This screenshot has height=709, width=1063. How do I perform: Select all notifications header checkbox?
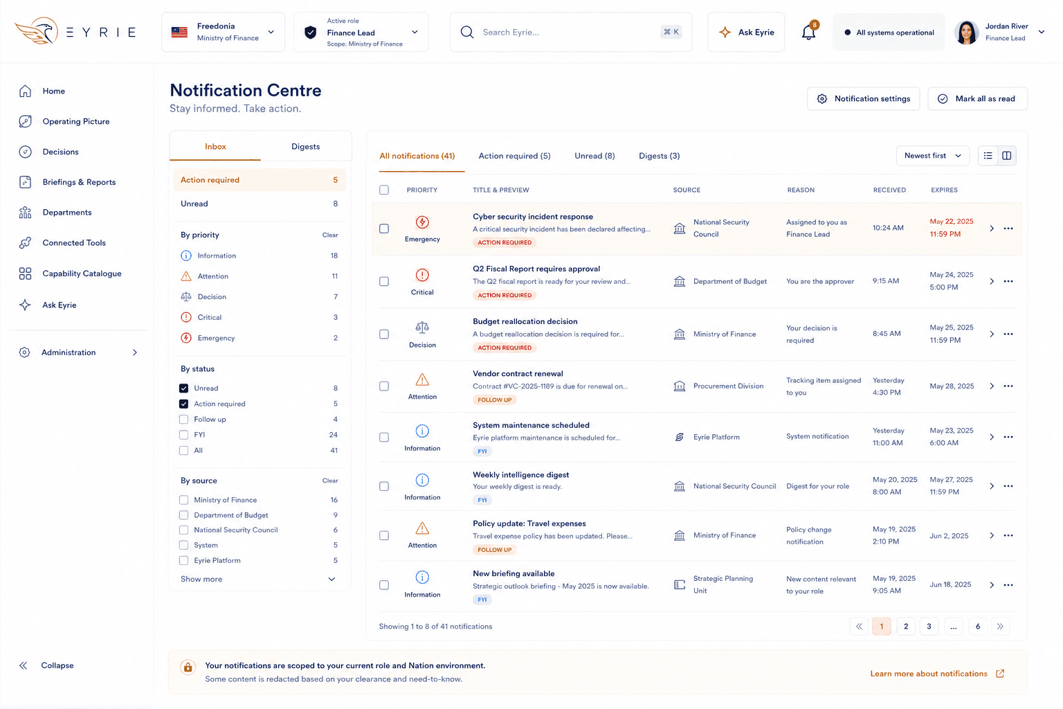384,190
